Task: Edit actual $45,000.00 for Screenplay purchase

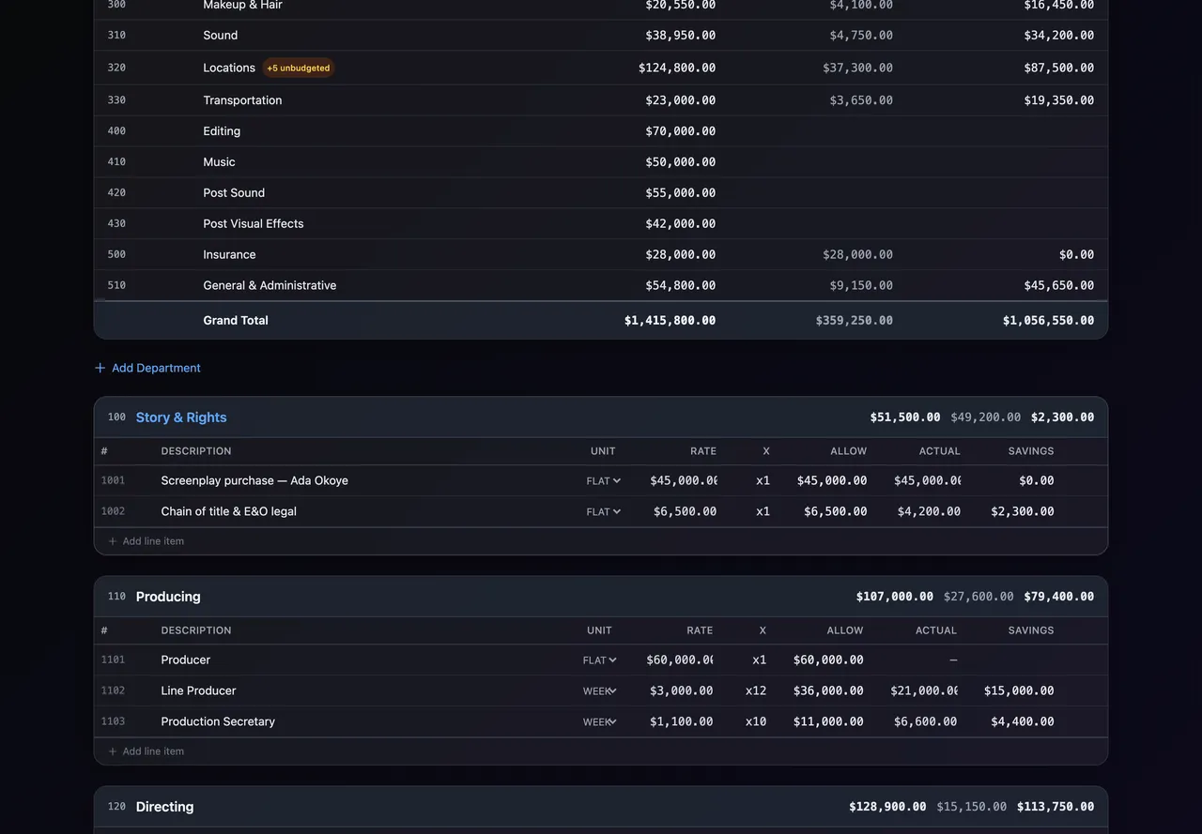Action: [927, 480]
